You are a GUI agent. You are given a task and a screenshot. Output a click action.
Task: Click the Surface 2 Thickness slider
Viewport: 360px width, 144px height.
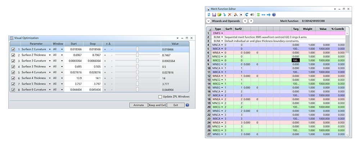pyautogui.click(x=138, y=55)
